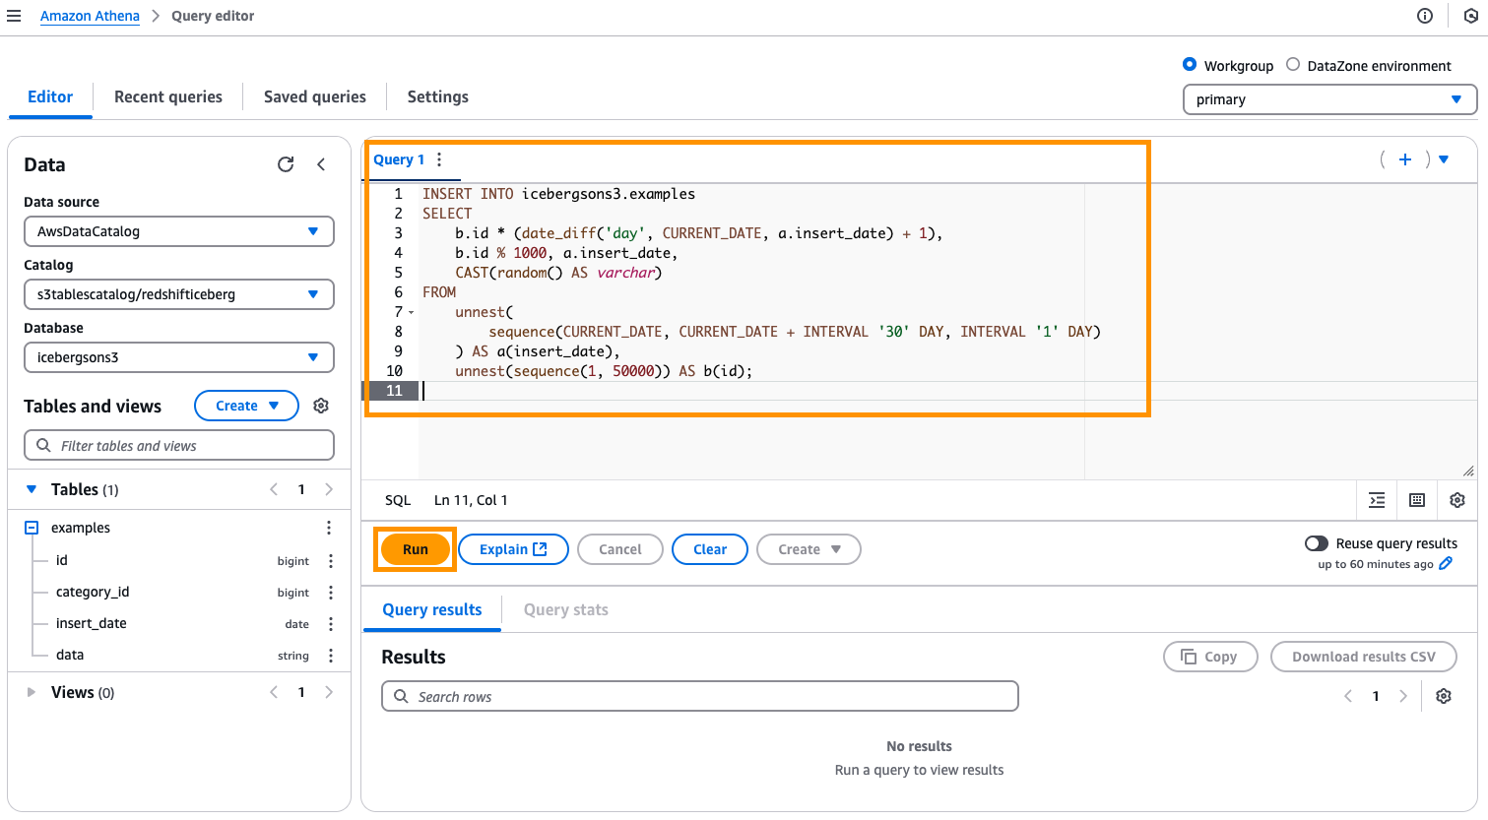The image size is (1488, 820).
Task: Click the Cancel button
Action: coord(620,549)
